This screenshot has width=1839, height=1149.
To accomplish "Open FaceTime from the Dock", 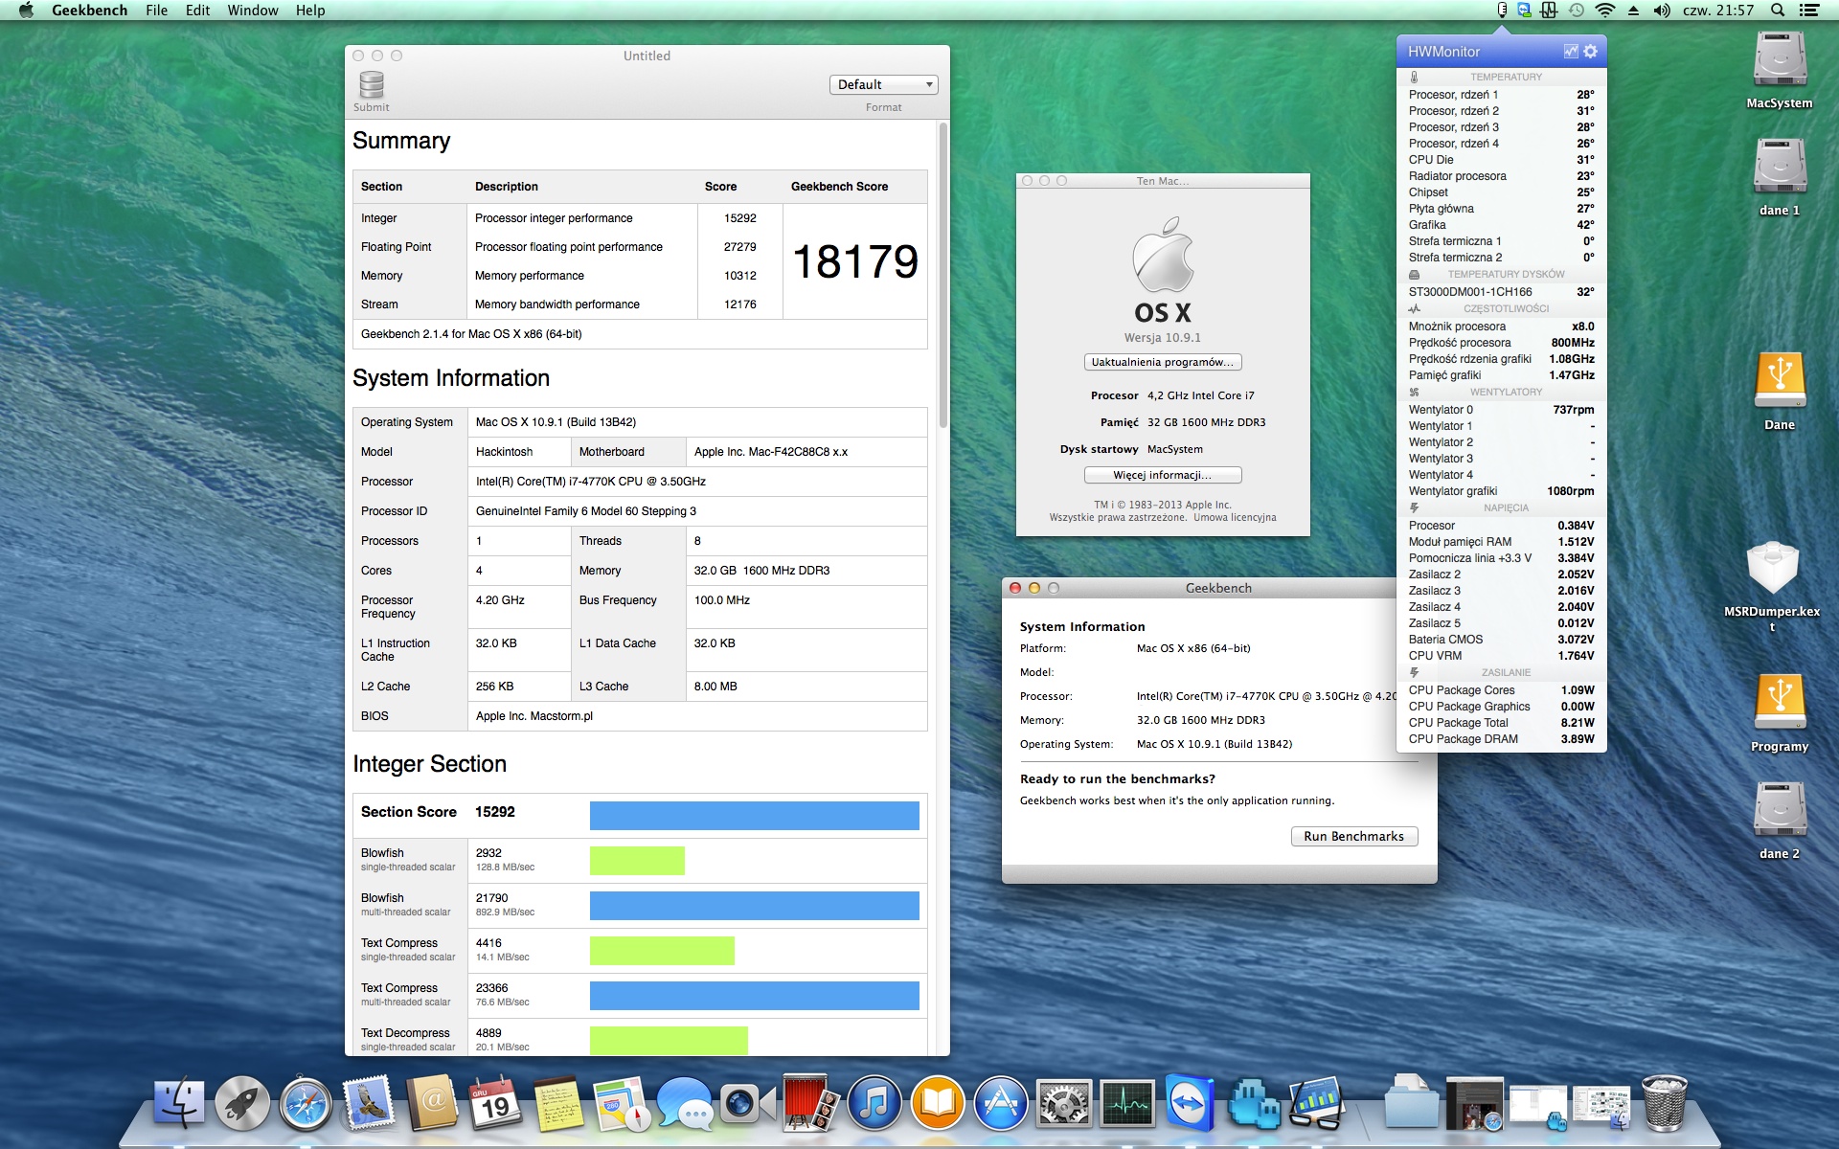I will [748, 1104].
